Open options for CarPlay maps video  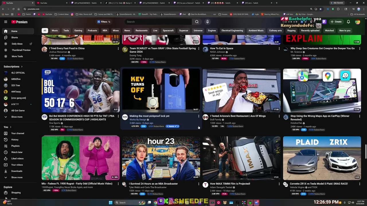[x=360, y=116]
